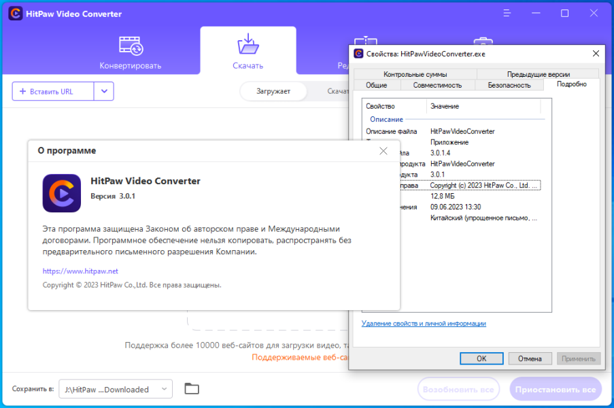The height and width of the screenshot is (408, 614).
Task: Select the Китайский (упрощенное письмо value
Action: click(483, 218)
